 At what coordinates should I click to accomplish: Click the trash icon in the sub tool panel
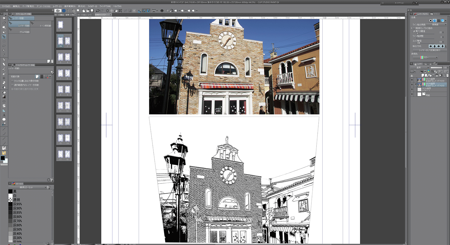pos(52,61)
